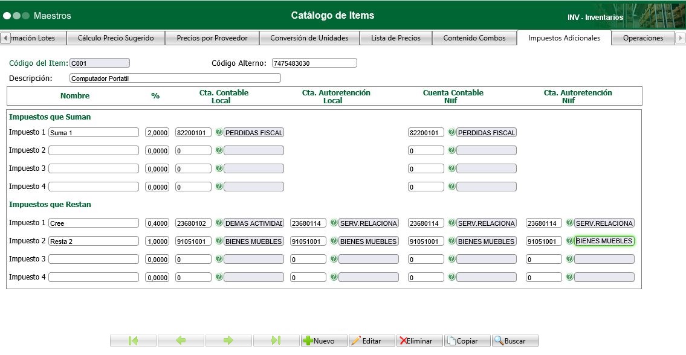Click the Cree percentage field 0,4000
This screenshot has width=686, height=355.
point(157,223)
